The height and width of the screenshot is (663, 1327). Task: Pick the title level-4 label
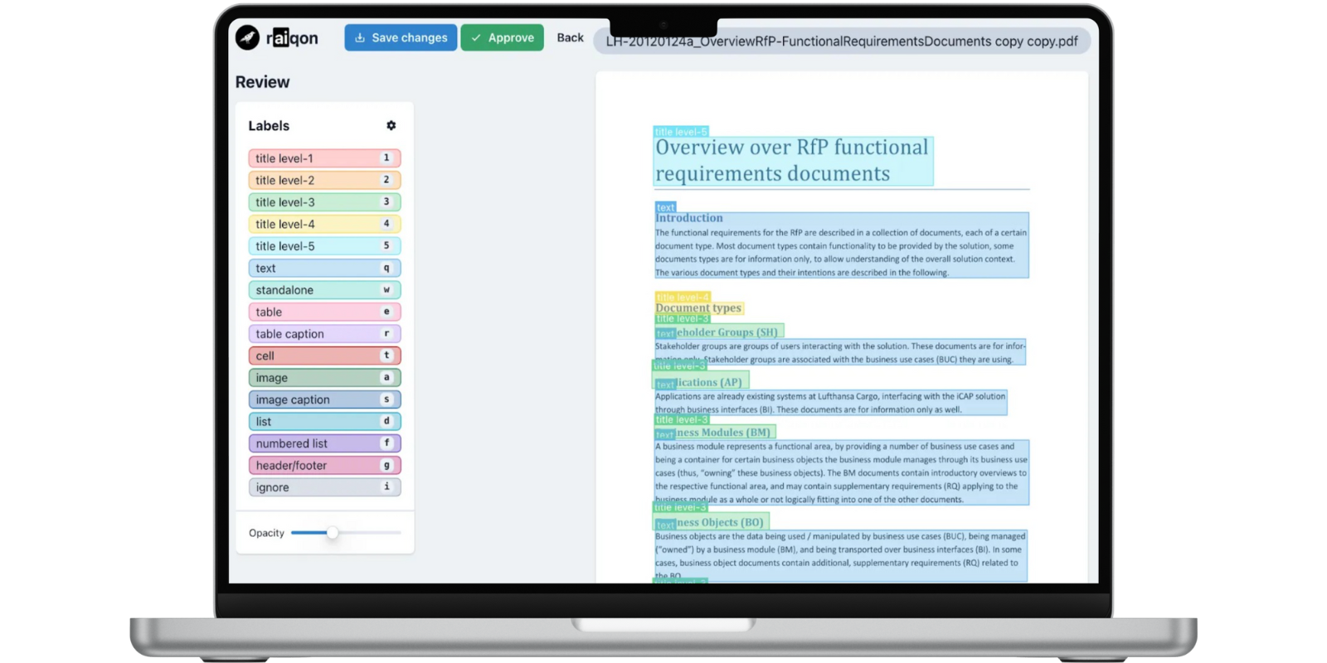(x=324, y=224)
